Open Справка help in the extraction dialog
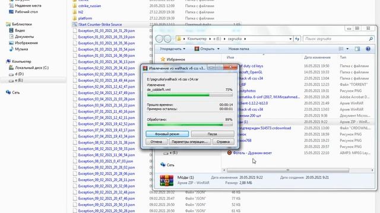 point(223,142)
